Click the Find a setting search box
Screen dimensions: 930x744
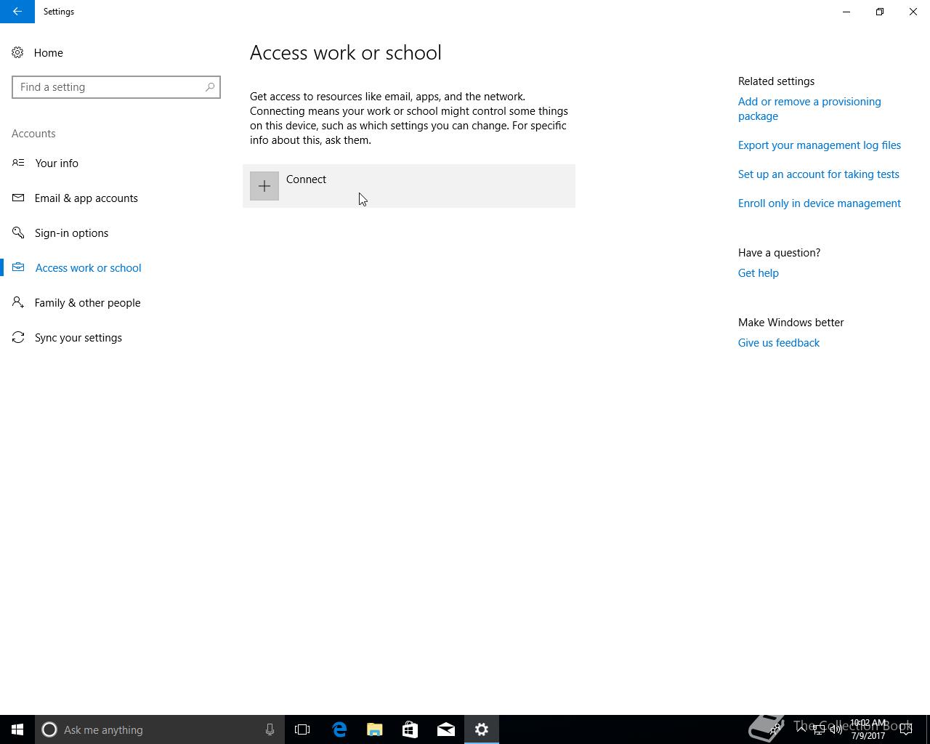[116, 87]
